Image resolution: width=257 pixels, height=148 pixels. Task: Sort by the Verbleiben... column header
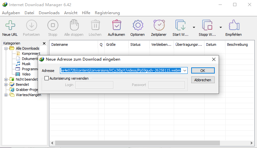162,44
